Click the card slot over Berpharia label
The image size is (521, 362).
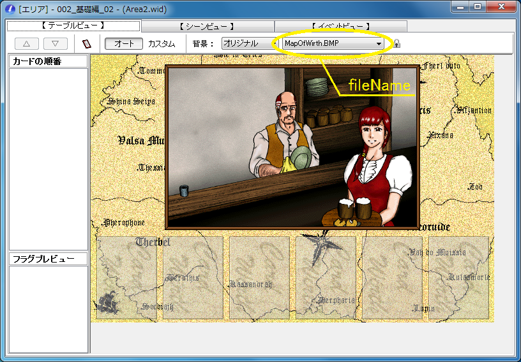(326, 278)
